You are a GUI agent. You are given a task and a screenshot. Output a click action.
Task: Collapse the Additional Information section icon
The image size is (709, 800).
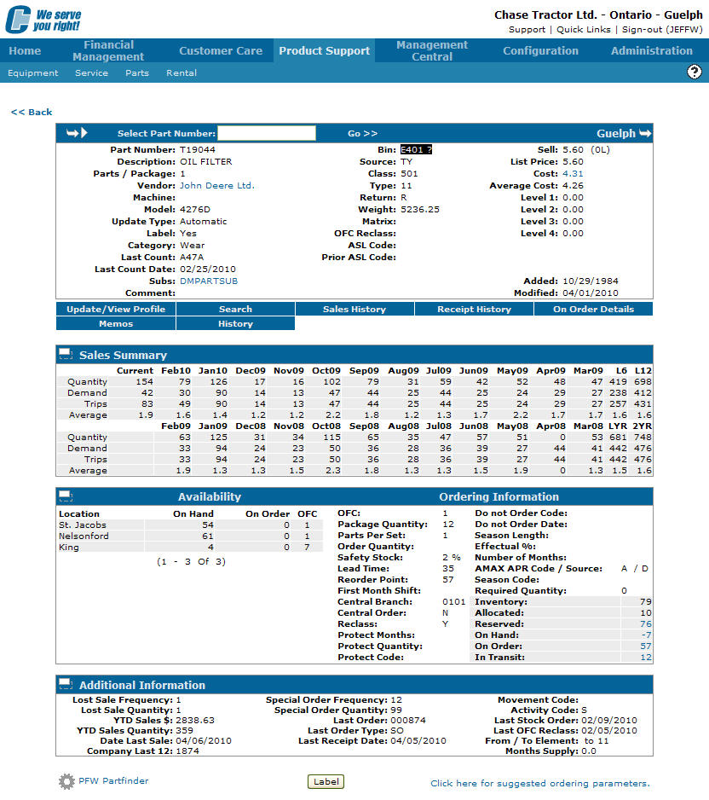pos(66,684)
